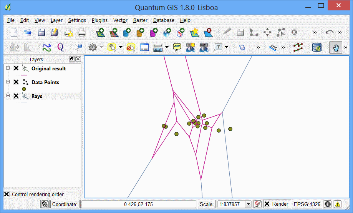Click the CRS globe status icon

click(328, 204)
